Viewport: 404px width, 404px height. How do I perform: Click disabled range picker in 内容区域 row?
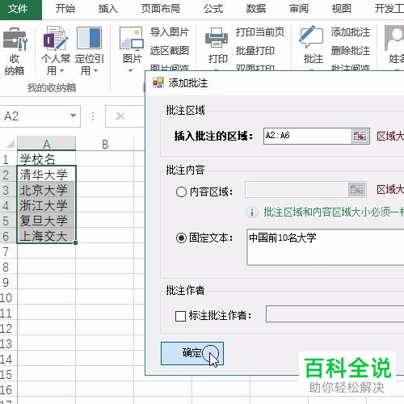coord(357,189)
